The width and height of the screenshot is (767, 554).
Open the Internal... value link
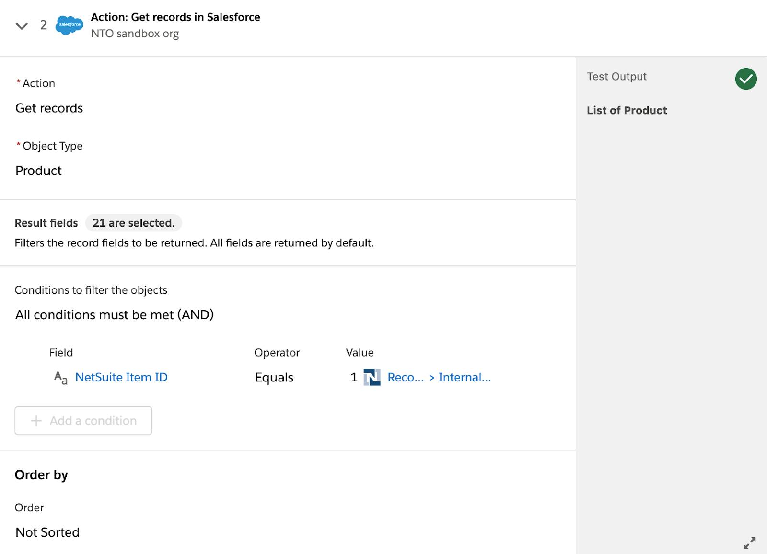465,377
